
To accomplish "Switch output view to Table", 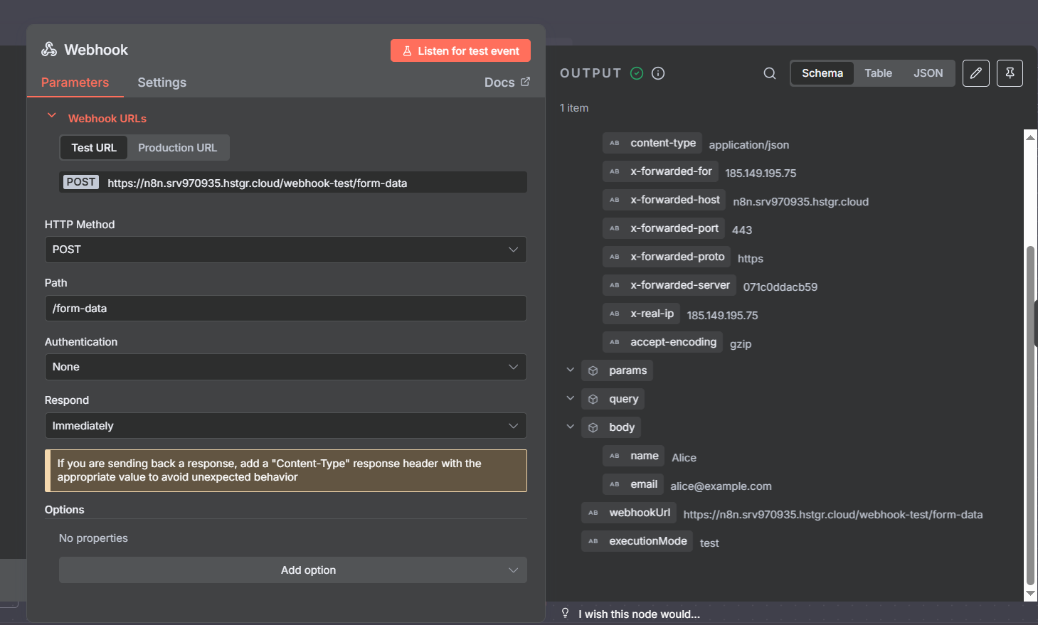I will [x=878, y=73].
